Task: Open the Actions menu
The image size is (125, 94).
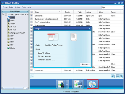Action: (17, 7)
